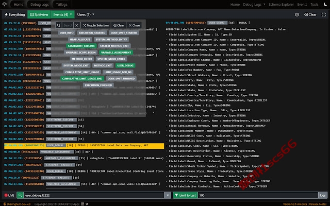Focus the user_debug:12222 filter field
The width and height of the screenshot is (330, 206).
(x=94, y=195)
